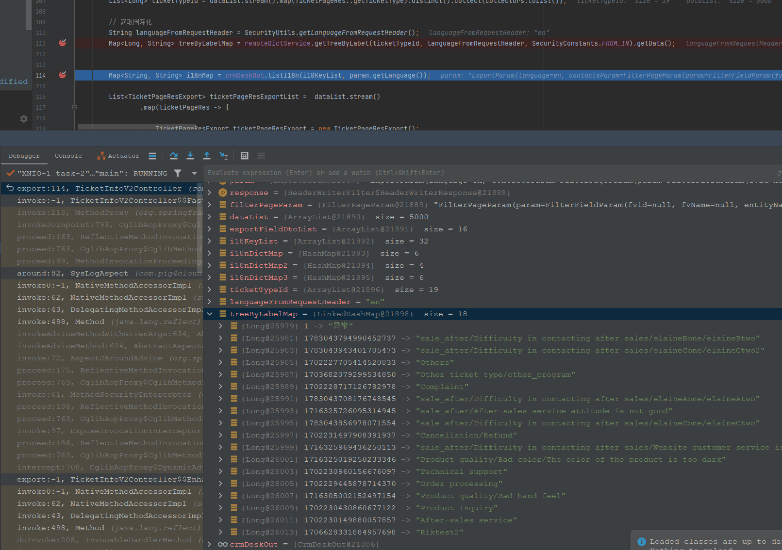The height and width of the screenshot is (550, 782).
Task: Expand the map entry with value "Complaint"
Action: coord(220,387)
